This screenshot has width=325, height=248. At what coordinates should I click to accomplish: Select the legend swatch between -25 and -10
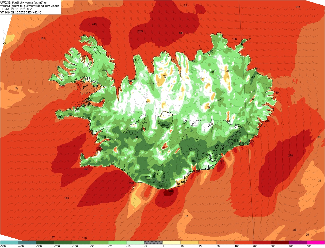point(117,242)
